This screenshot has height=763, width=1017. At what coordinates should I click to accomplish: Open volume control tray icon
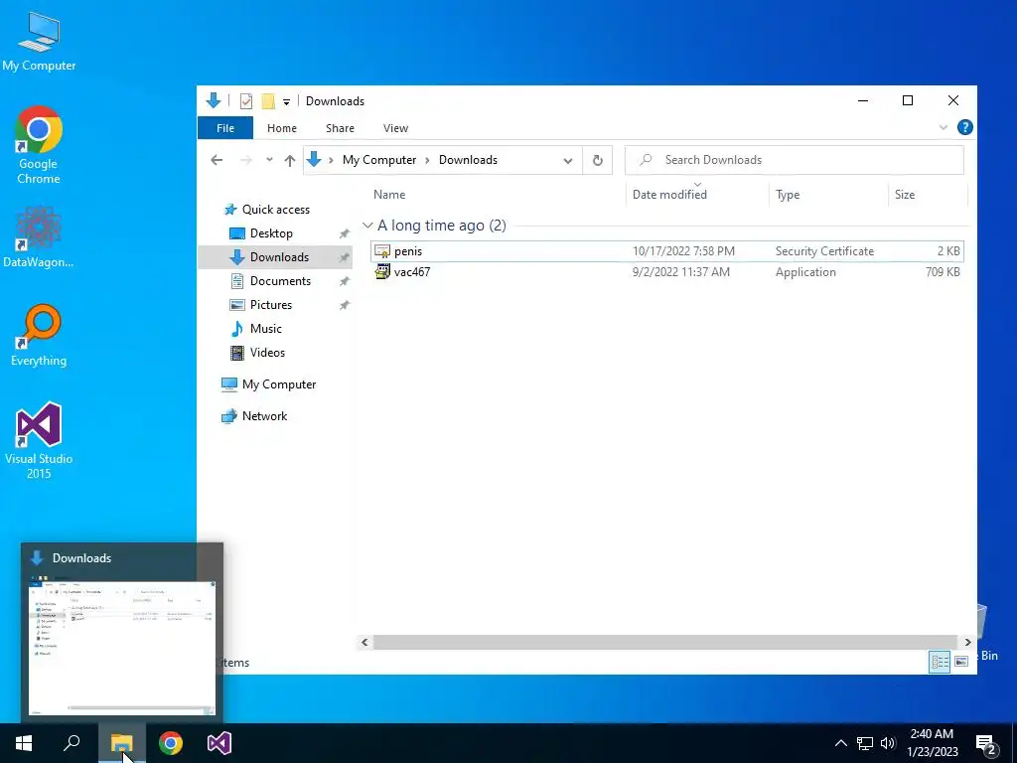point(888,743)
